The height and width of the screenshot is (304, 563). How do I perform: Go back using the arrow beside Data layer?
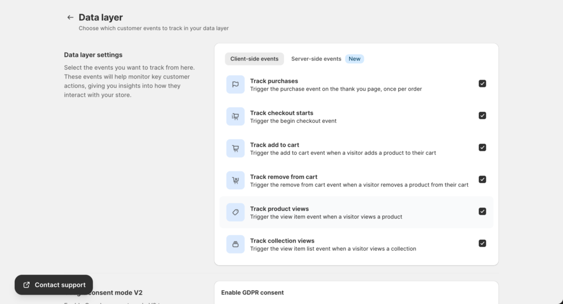(x=70, y=17)
